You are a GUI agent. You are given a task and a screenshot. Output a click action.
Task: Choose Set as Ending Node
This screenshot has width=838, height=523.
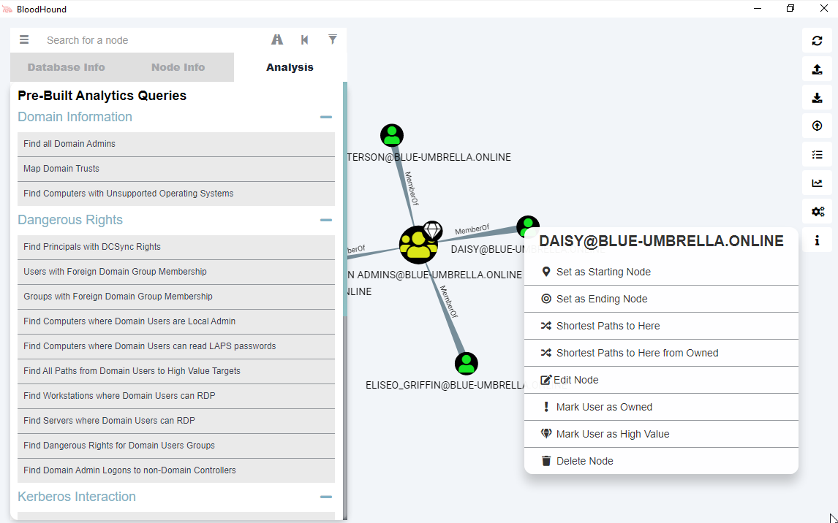[661, 299]
